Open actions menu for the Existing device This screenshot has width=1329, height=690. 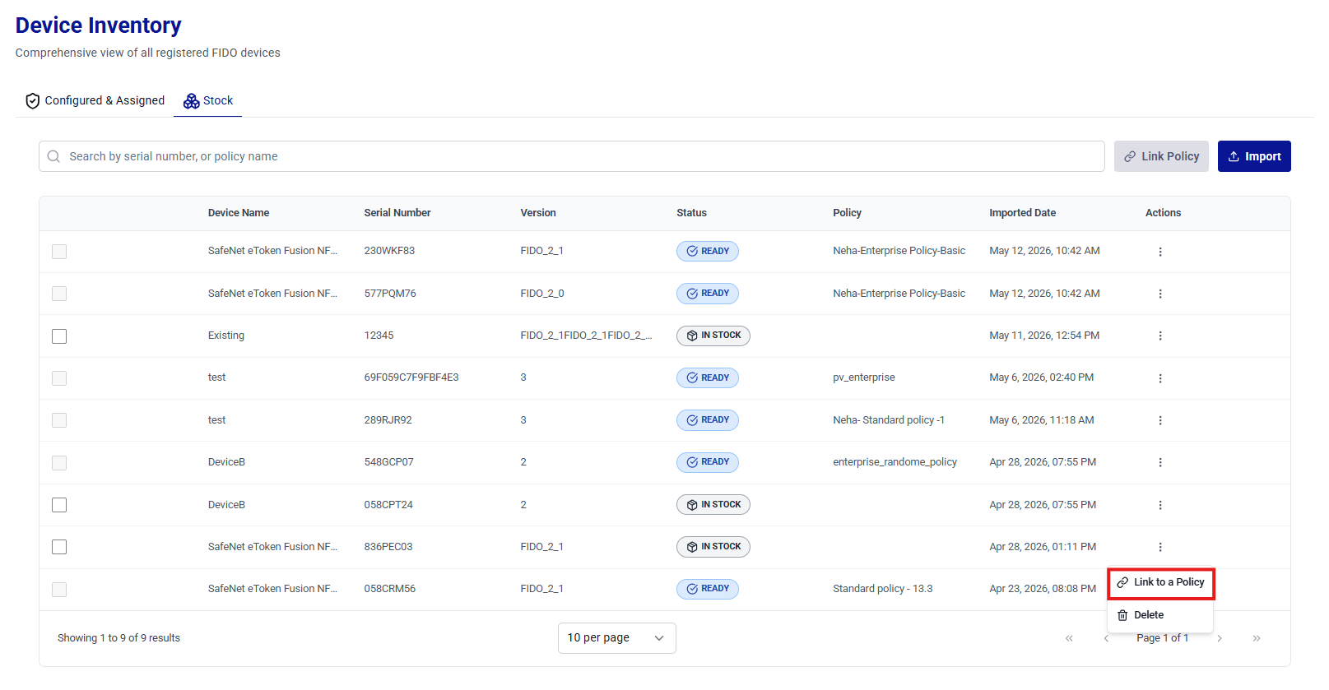(1160, 336)
